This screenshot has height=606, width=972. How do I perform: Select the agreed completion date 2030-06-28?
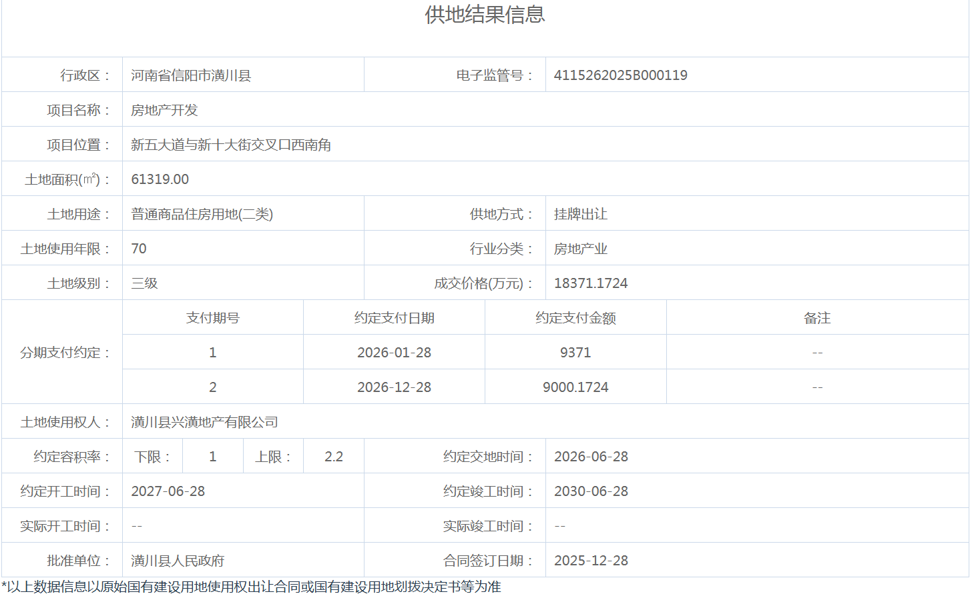tap(591, 491)
